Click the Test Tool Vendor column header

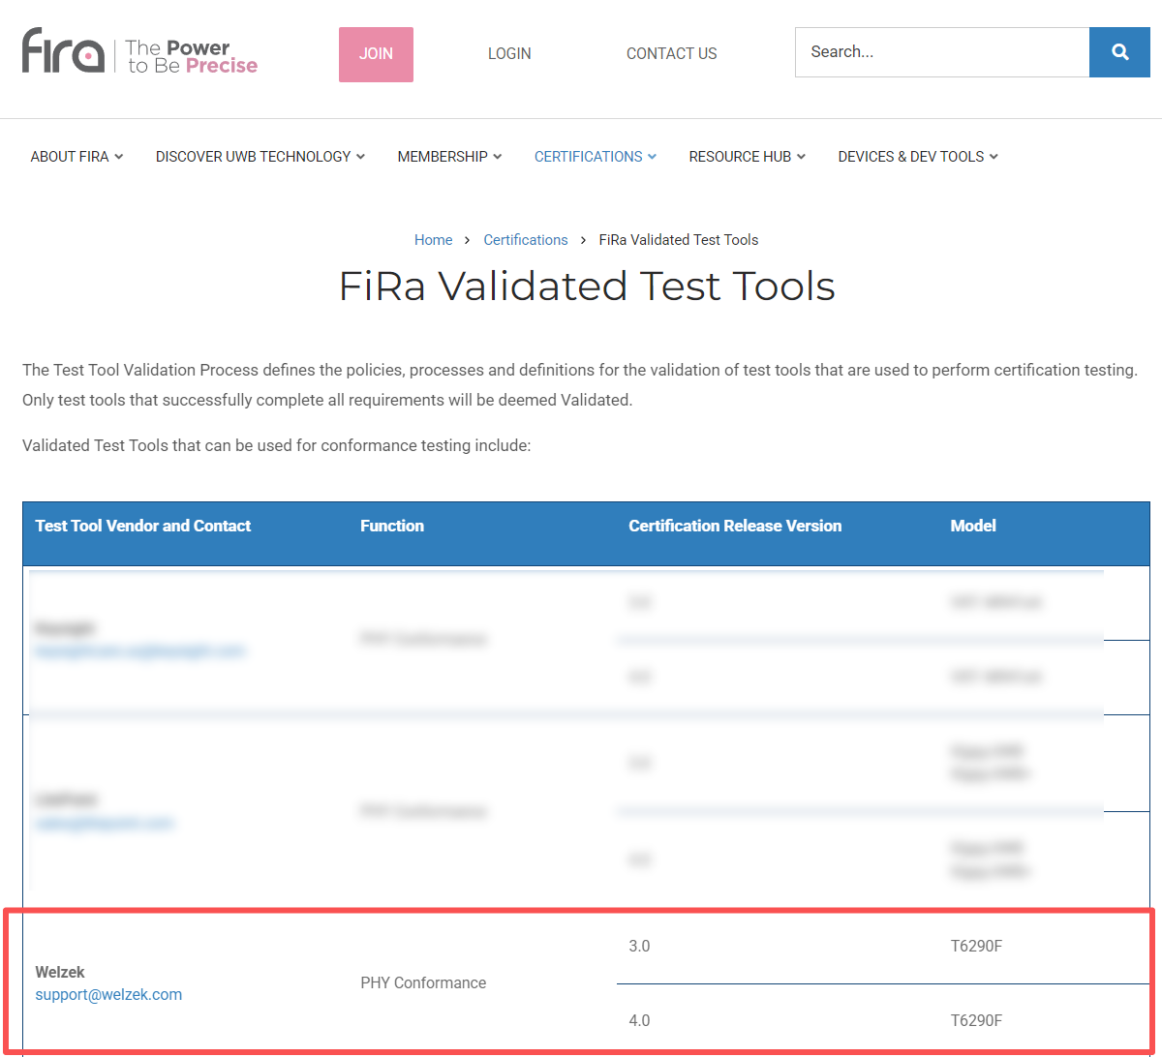pos(142,526)
